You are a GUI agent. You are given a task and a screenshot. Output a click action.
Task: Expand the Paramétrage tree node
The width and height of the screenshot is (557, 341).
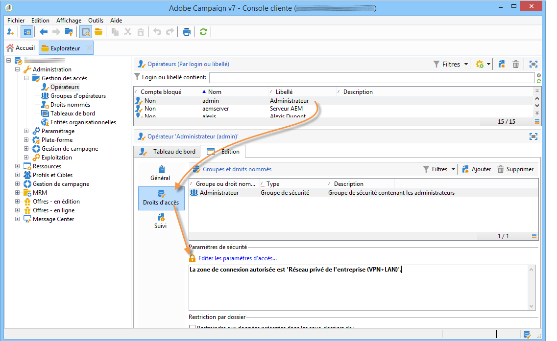(x=26, y=131)
